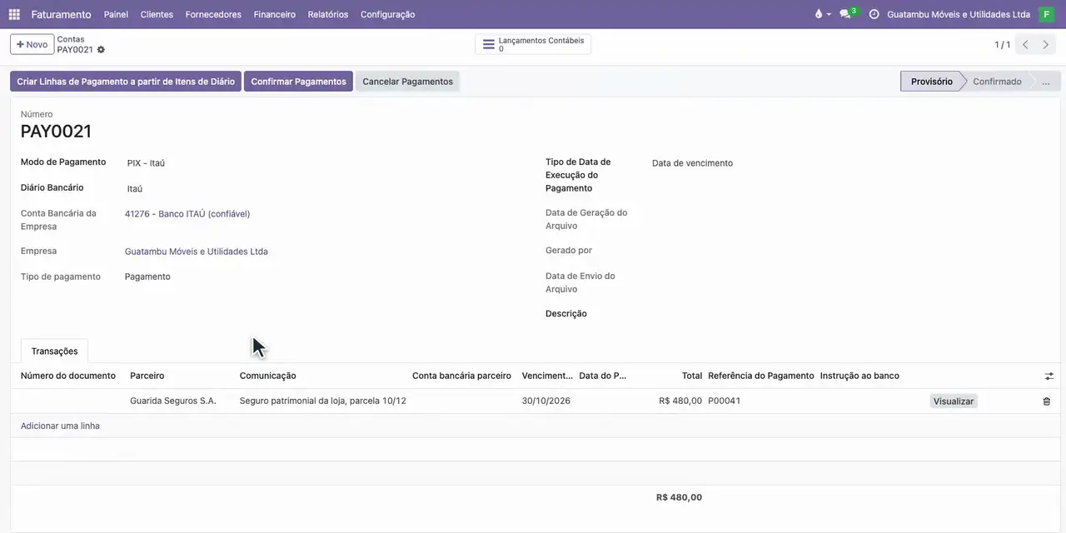Open company switcher Guatambu Móveis in navbar
The width and height of the screenshot is (1066, 533).
[959, 14]
